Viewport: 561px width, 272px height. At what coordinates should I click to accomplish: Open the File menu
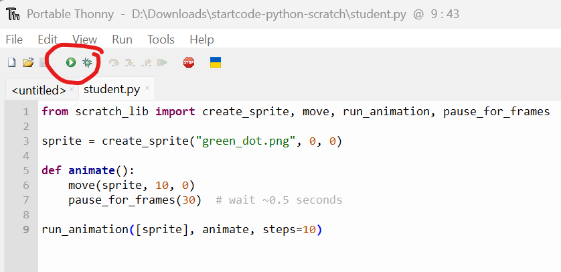click(14, 40)
